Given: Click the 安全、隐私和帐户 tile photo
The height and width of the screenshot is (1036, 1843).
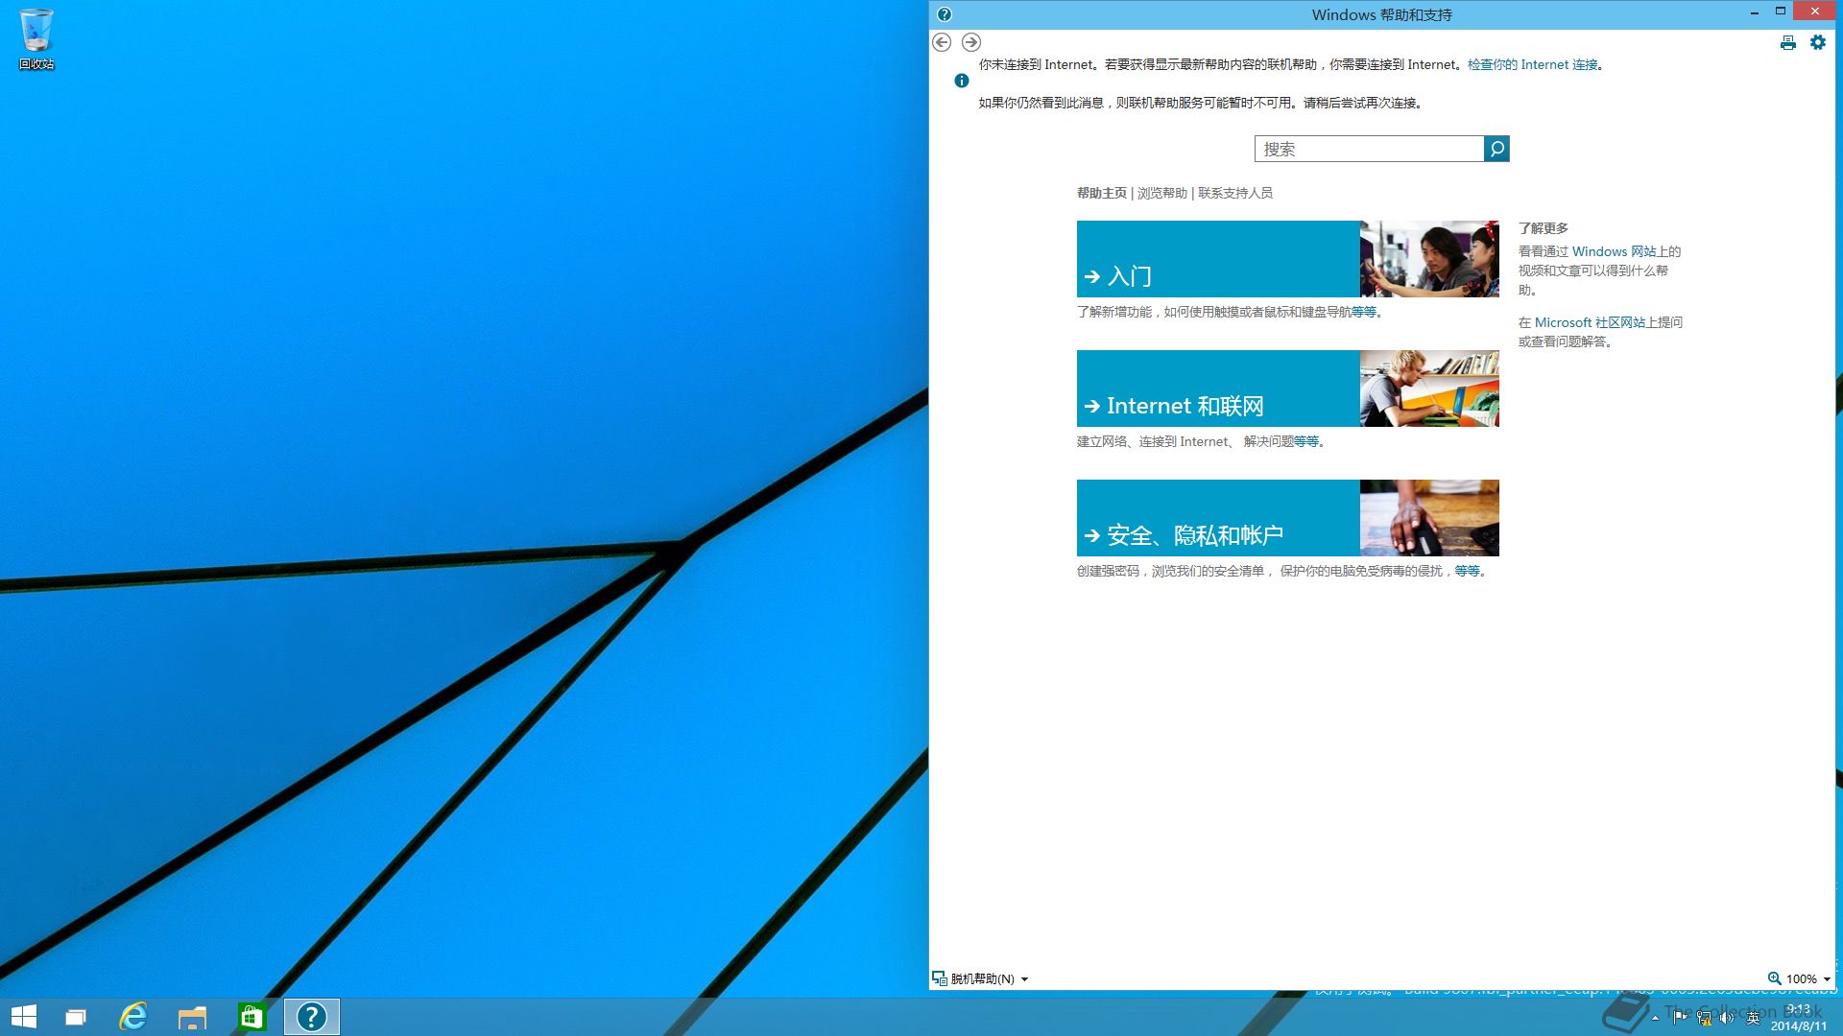Looking at the screenshot, I should pos(1429,518).
